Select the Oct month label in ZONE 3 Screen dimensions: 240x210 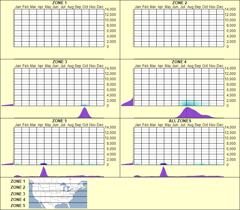[84, 66]
